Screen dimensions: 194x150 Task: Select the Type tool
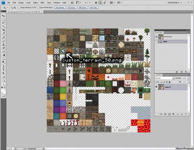click(3, 69)
